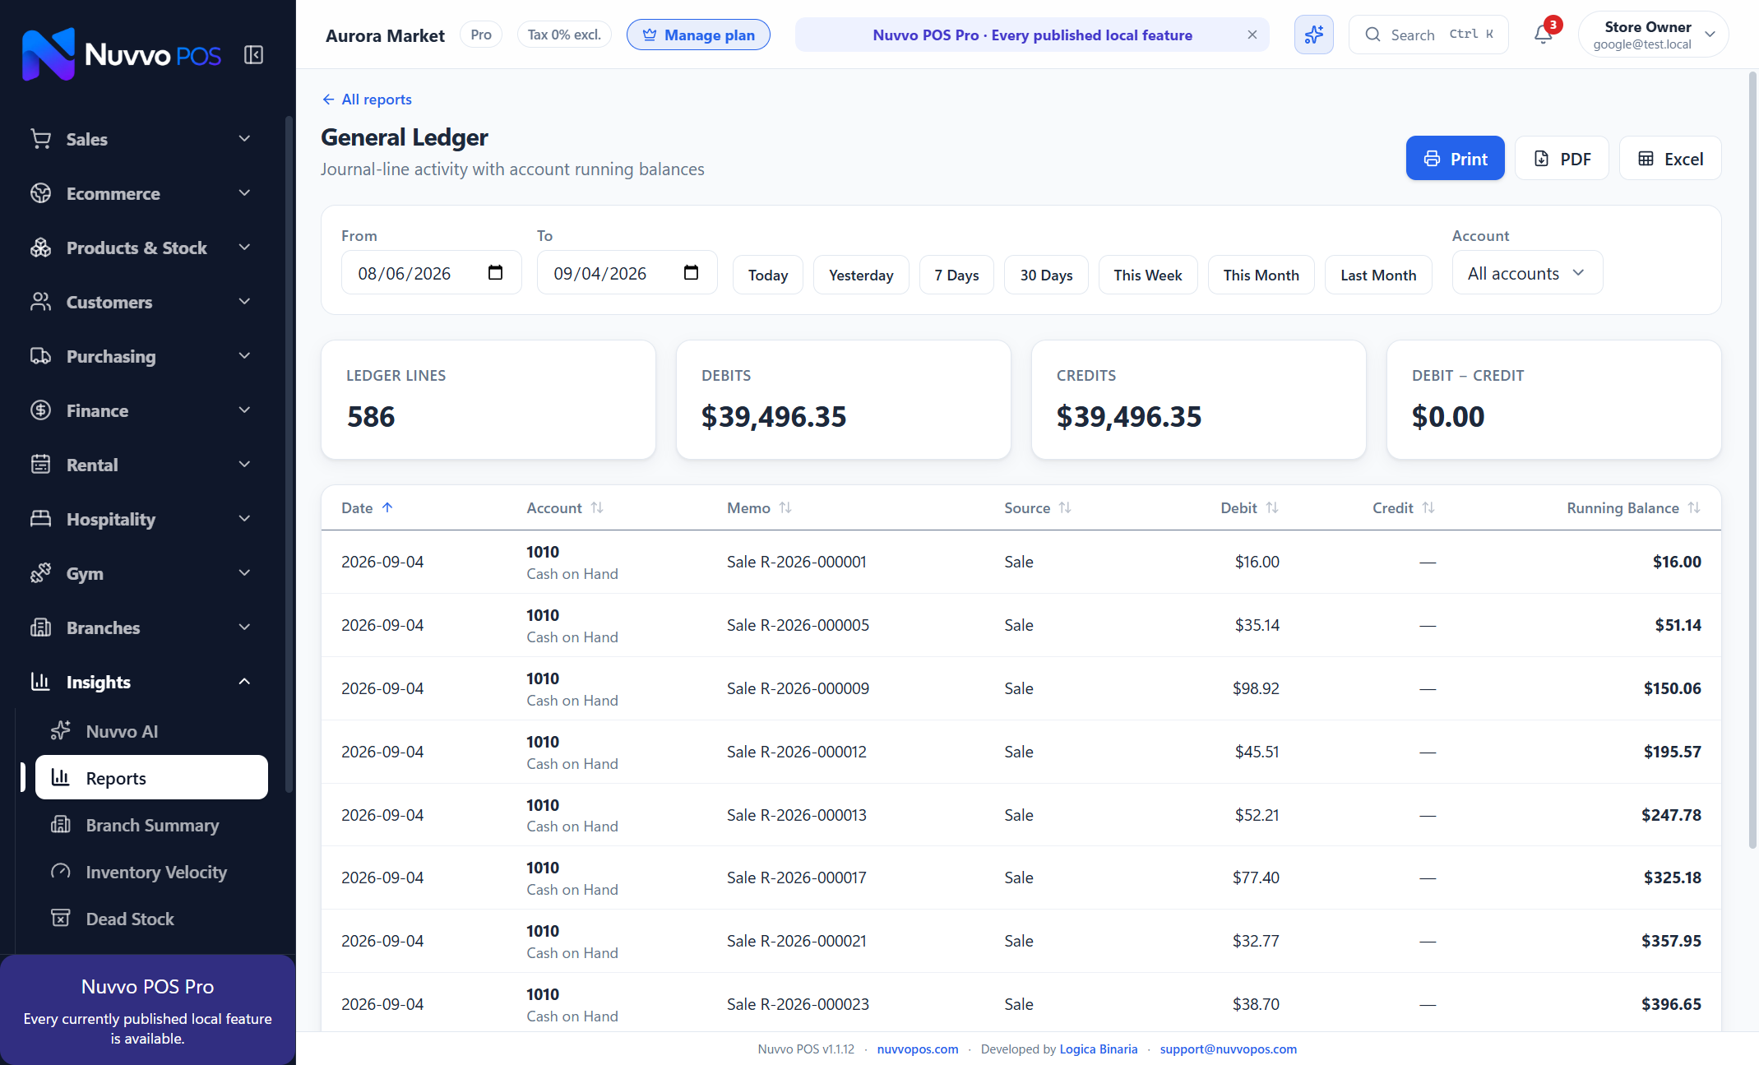Sort by Running Balance column
1759x1065 pixels.
(1633, 508)
